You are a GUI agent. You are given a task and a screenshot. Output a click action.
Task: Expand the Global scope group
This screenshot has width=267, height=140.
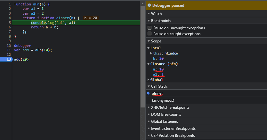coord(157,80)
